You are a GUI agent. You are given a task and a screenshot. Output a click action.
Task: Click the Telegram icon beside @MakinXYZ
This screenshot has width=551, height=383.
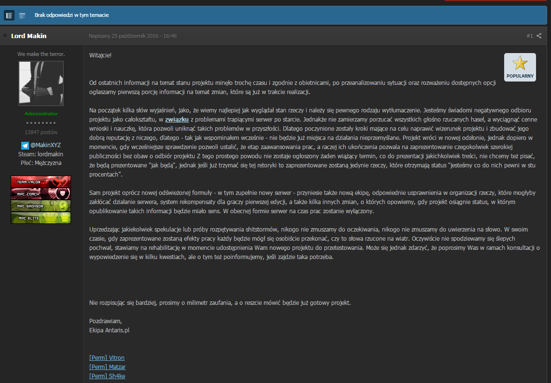click(25, 145)
